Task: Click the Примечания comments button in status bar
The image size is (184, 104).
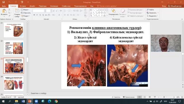Action: click(129, 97)
